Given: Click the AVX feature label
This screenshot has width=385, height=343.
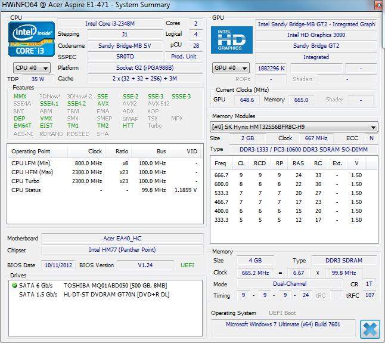Looking at the screenshot, I should pyautogui.click(x=103, y=104).
